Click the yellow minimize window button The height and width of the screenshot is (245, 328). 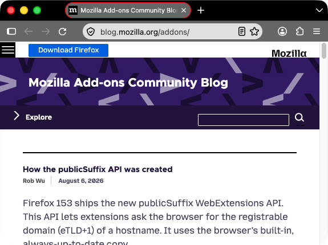pyautogui.click(x=24, y=10)
